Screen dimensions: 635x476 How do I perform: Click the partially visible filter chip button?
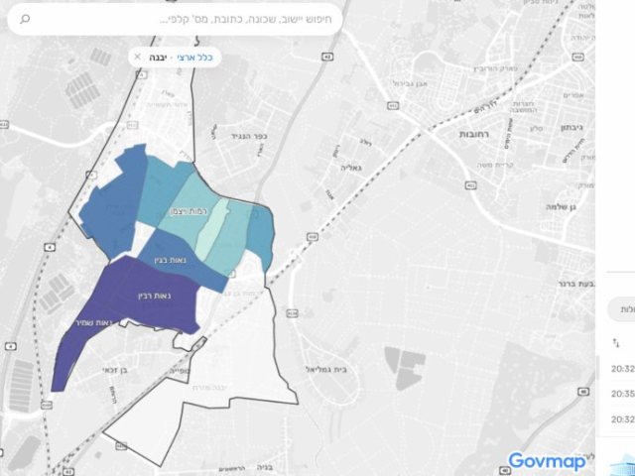pyautogui.click(x=622, y=309)
